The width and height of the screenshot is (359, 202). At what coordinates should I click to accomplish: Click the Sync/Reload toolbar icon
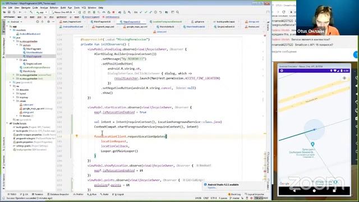14,12
